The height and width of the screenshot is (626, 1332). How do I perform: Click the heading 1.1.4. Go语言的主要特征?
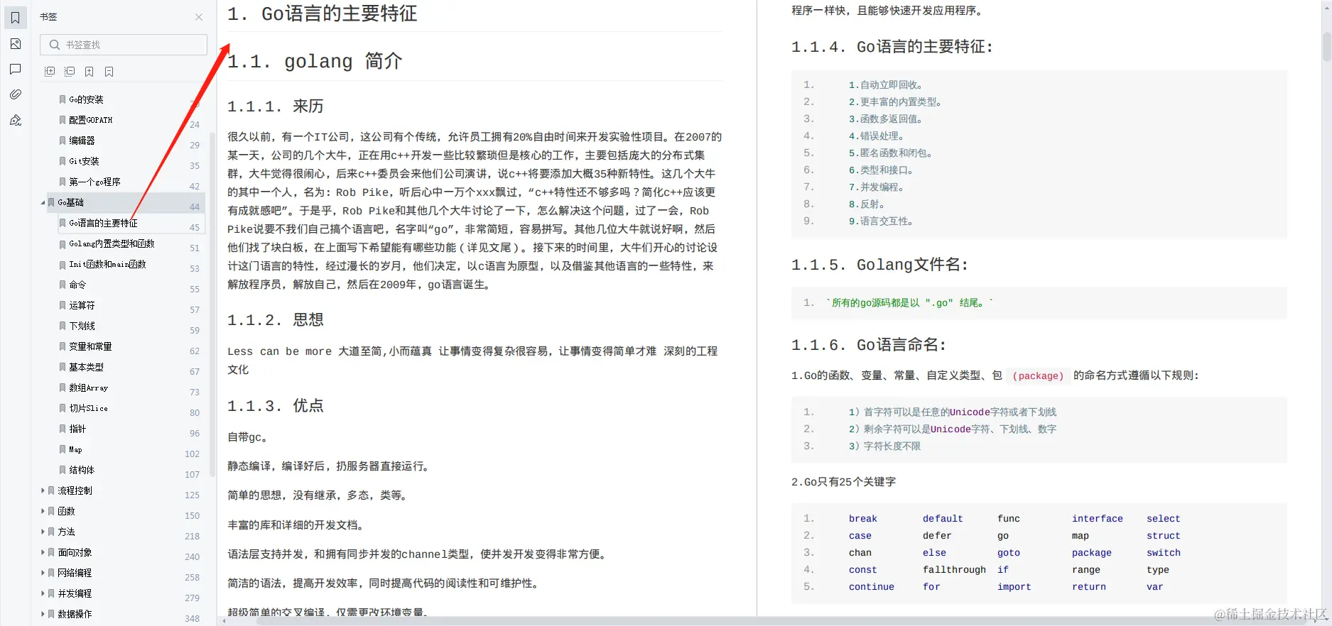coord(892,47)
